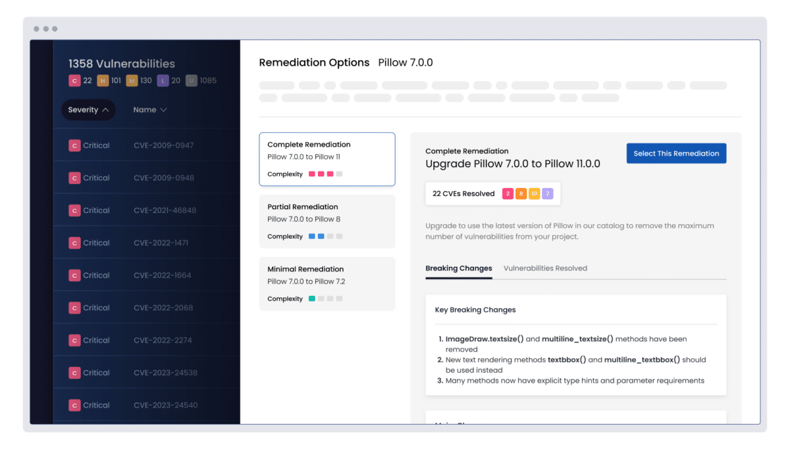
Task: Click the High severity count badge
Action: [x=103, y=81]
